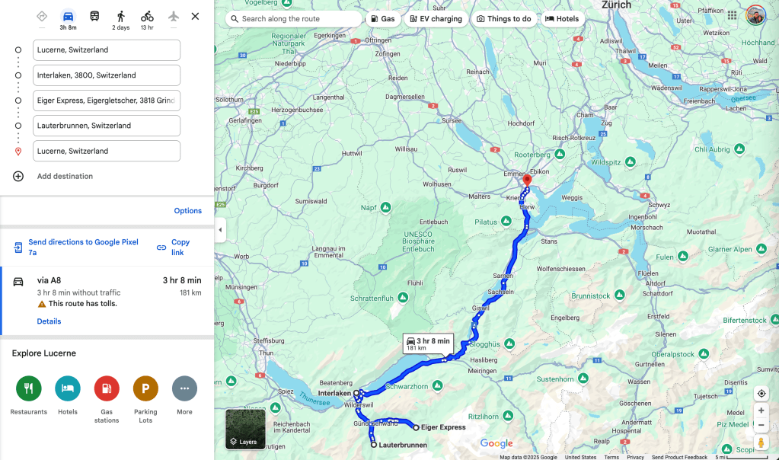The height and width of the screenshot is (460, 779).
Task: Expand route Options
Action: tap(188, 211)
